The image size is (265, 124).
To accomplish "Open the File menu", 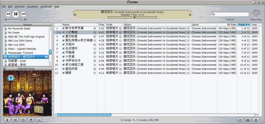I will click(4, 6).
